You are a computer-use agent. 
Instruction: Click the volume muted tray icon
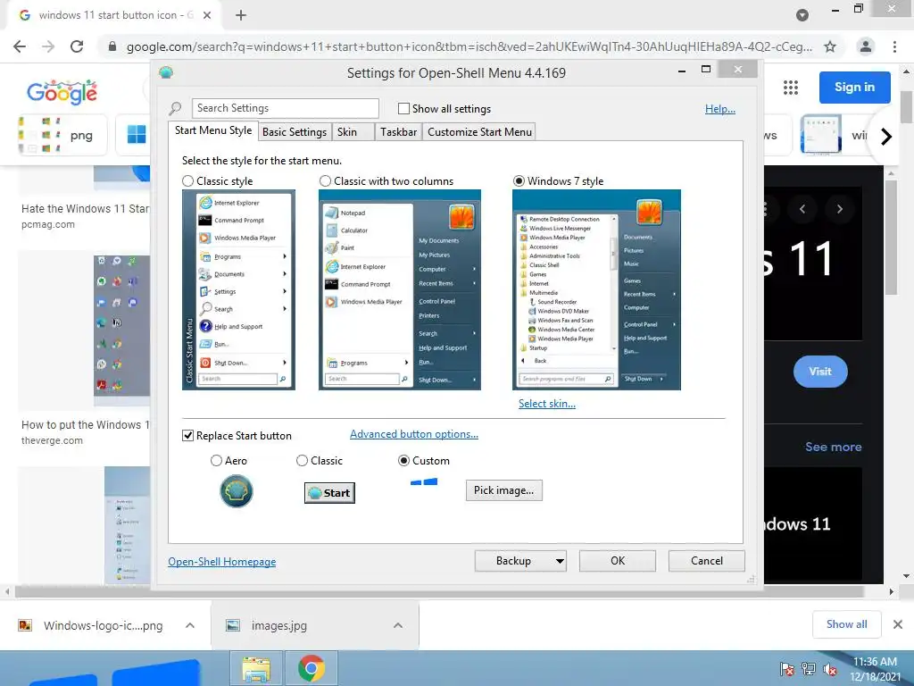[829, 669]
